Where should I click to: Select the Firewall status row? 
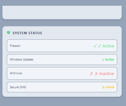pos(62,46)
